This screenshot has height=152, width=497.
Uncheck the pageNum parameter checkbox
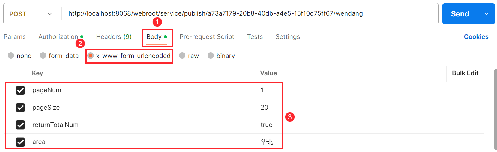click(x=20, y=90)
